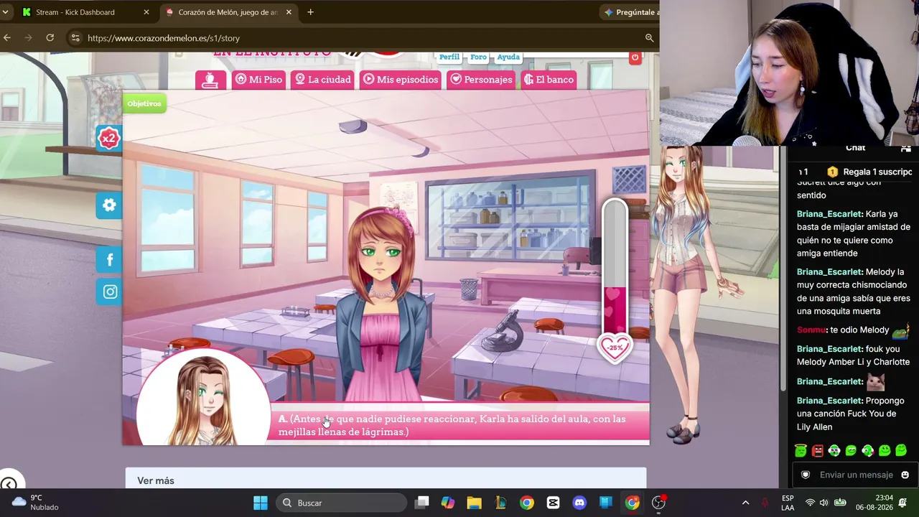Screen dimensions: 919x517
Task: Open Mis episodios menu
Action: pyautogui.click(x=401, y=80)
